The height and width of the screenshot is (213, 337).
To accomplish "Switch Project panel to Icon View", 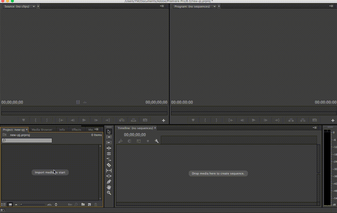I will 10,205.
